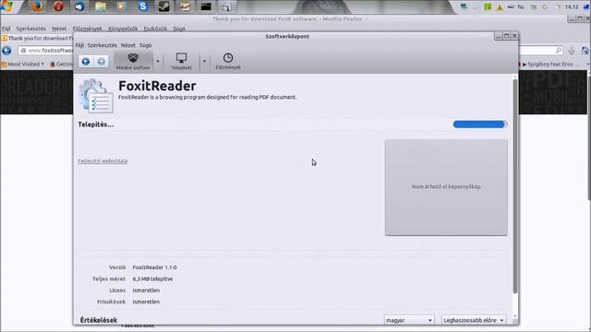This screenshot has height=332, width=591.
Task: Open Minden szoftver (all software) view
Action: point(133,61)
